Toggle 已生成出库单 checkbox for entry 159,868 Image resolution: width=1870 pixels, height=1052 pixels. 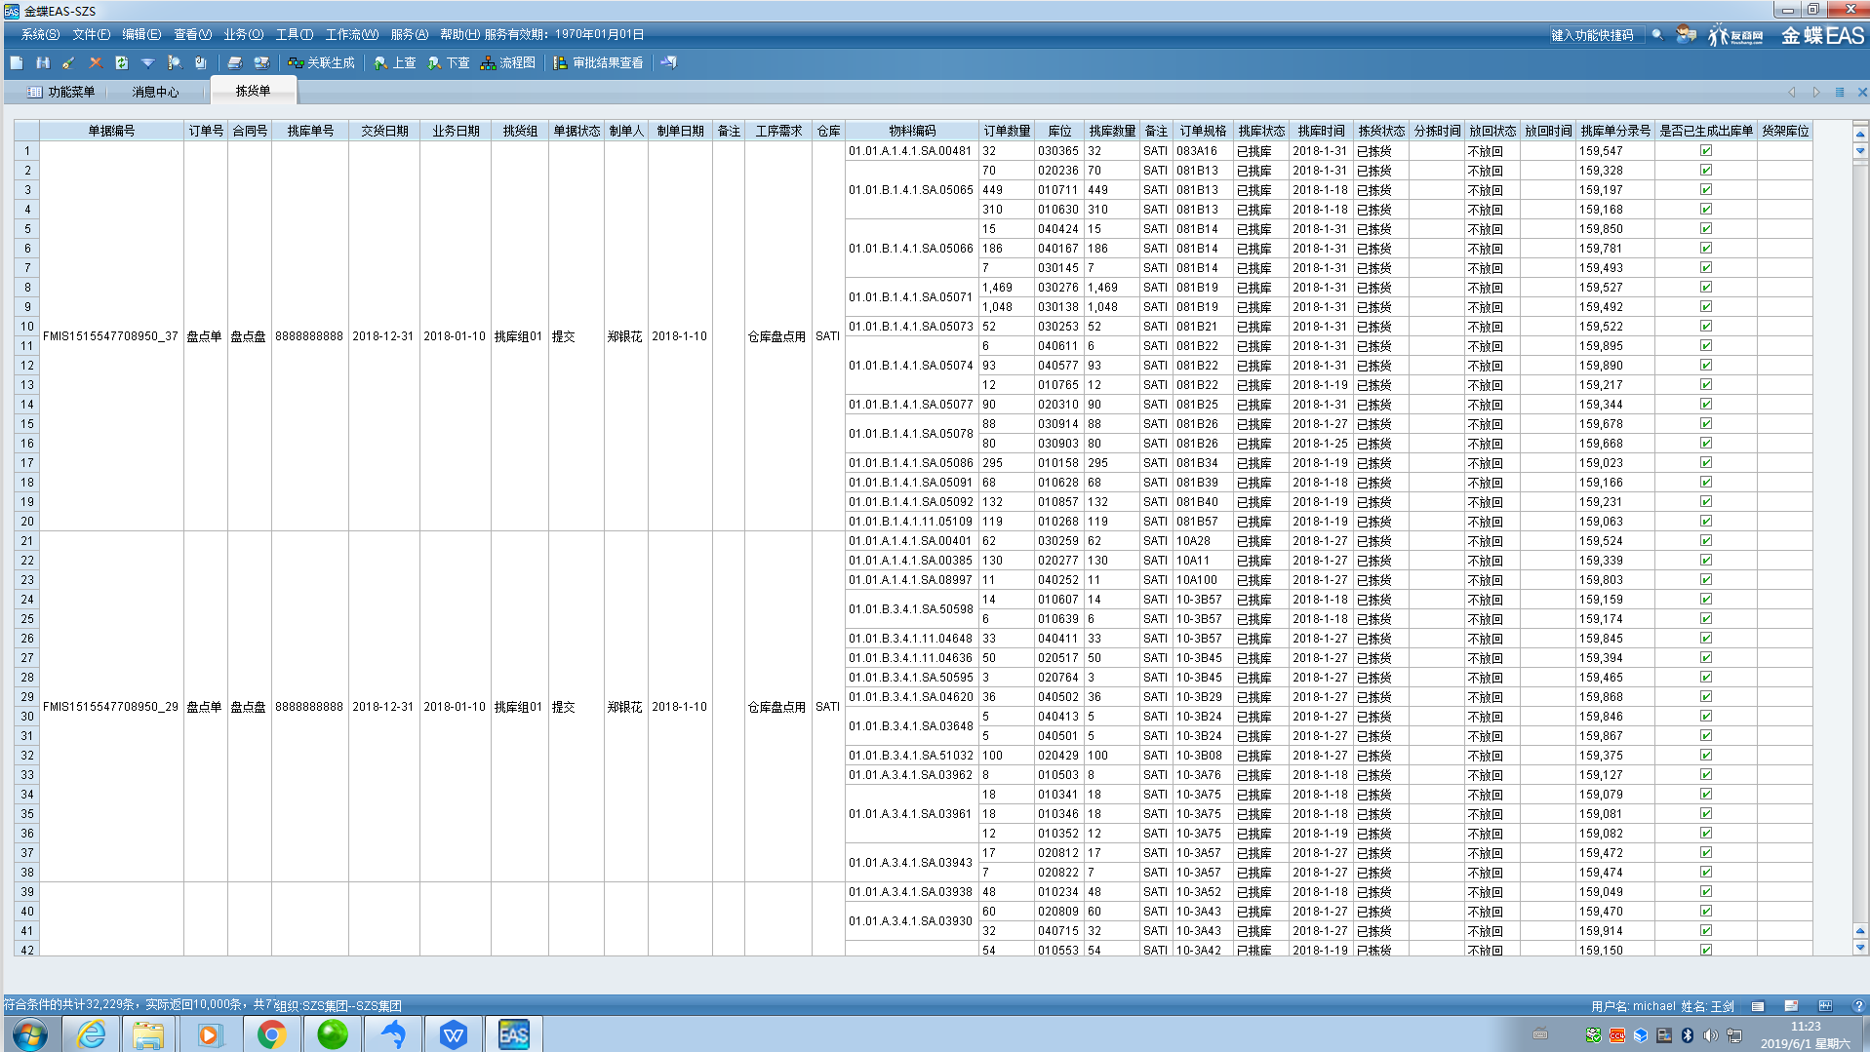click(1705, 696)
